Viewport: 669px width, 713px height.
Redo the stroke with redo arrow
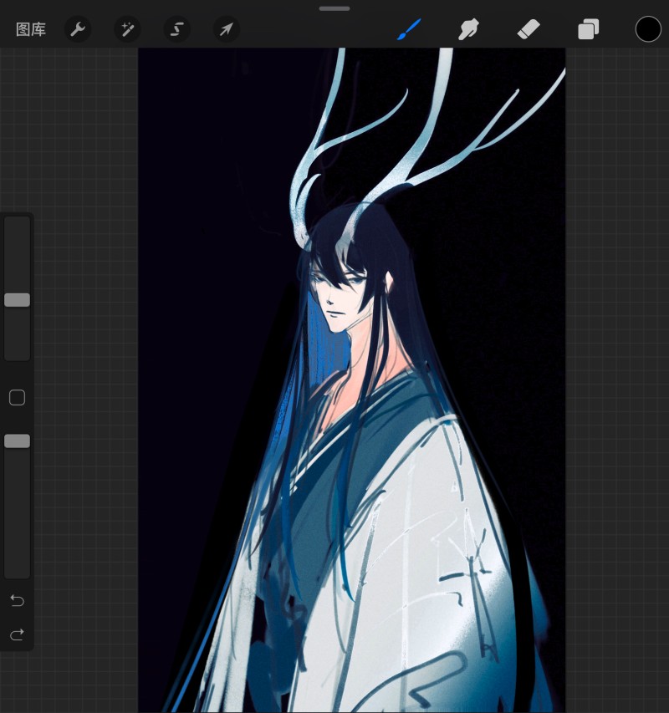18,634
